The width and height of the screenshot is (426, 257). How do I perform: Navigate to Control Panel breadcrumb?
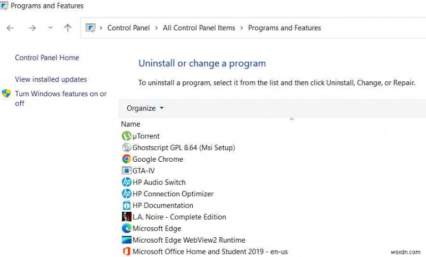point(128,28)
